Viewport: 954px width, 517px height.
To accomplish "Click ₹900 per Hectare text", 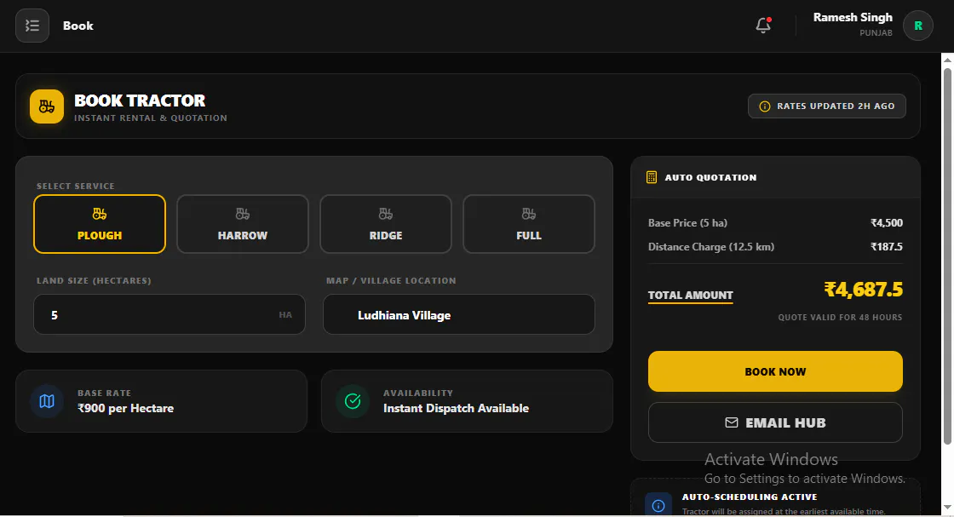I will (x=125, y=408).
